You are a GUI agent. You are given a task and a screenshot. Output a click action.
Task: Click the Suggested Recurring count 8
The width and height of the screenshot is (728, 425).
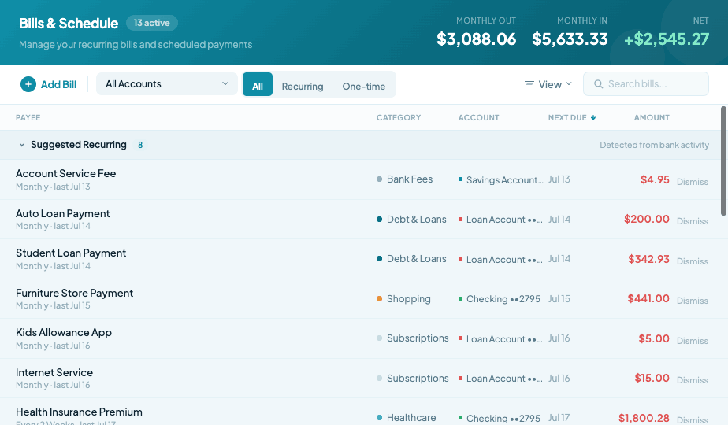pos(140,146)
